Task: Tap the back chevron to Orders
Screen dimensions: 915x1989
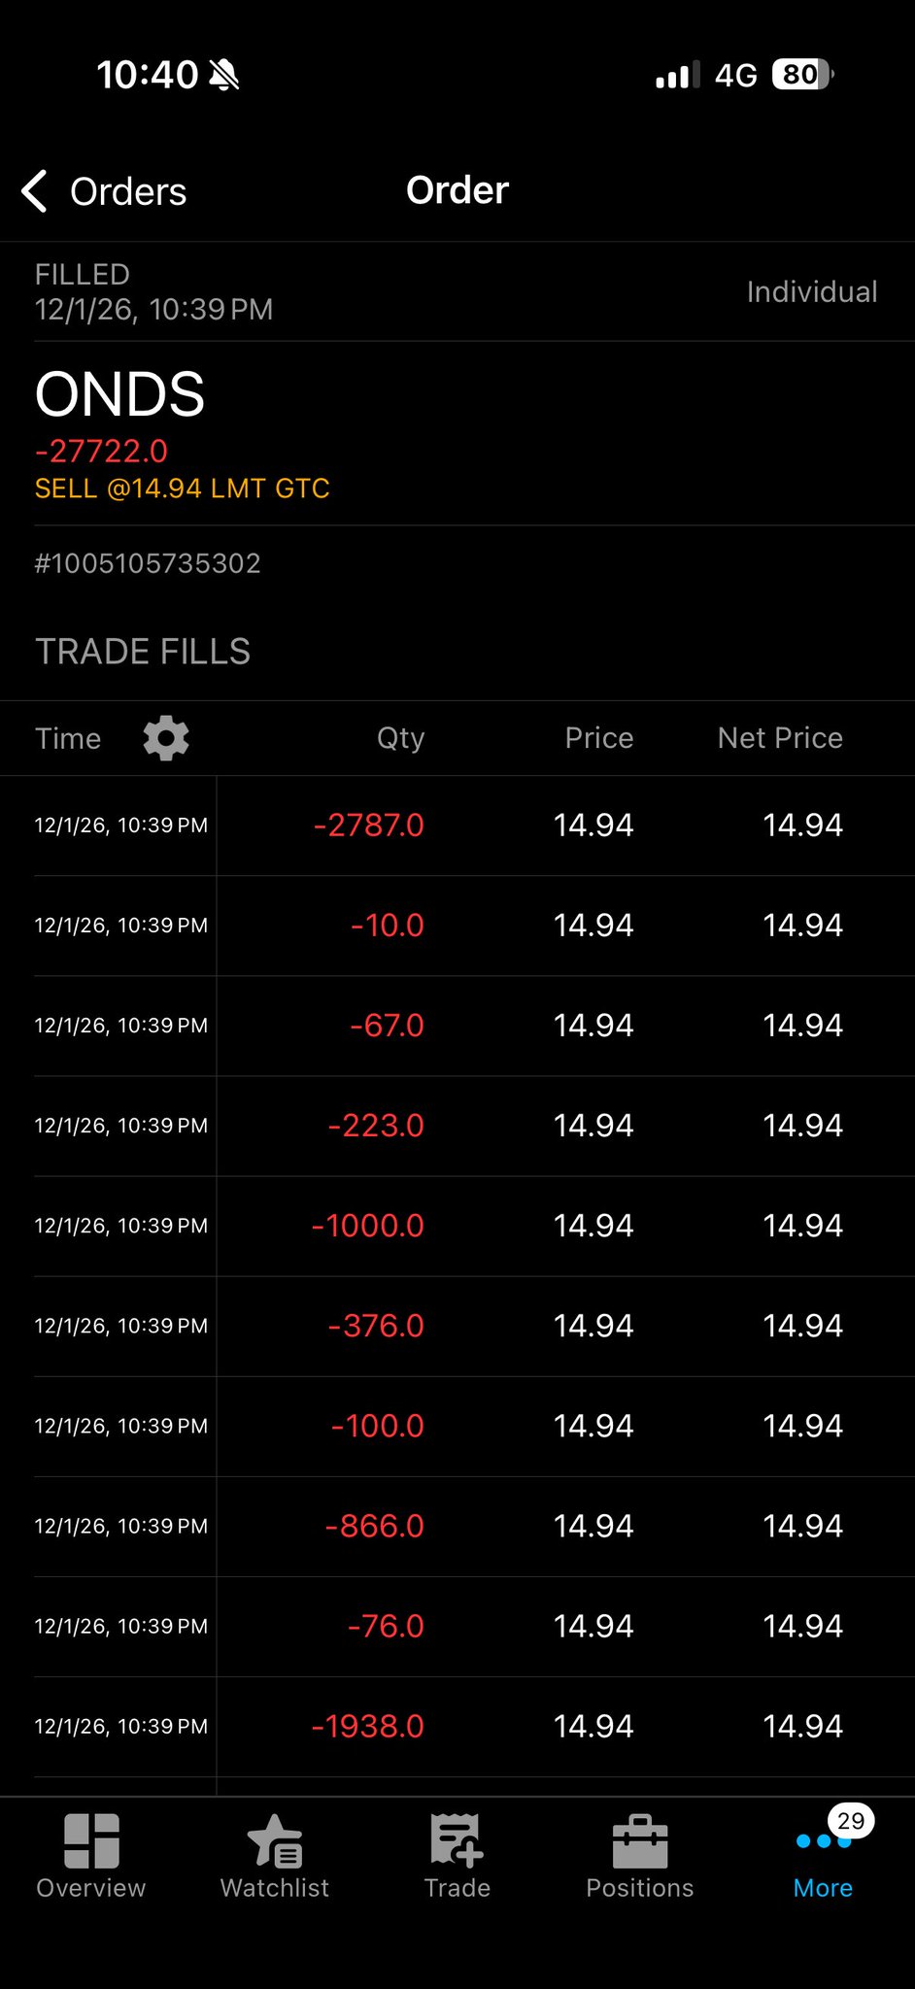Action: pos(35,191)
